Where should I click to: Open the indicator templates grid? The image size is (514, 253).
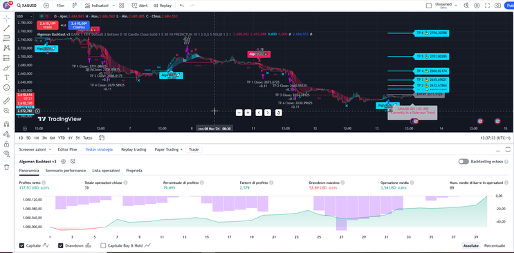pos(122,6)
